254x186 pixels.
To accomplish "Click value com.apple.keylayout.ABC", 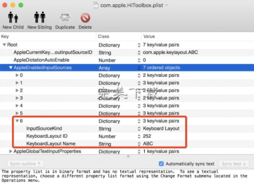I will [x=170, y=53].
